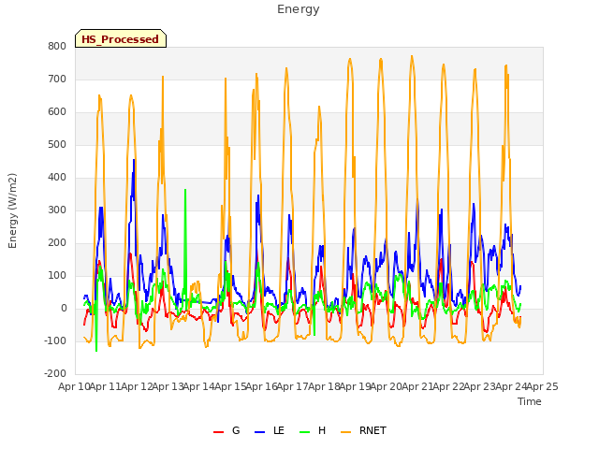Click the 400 y-axis tick label
This screenshot has width=599, height=449.
[57, 177]
